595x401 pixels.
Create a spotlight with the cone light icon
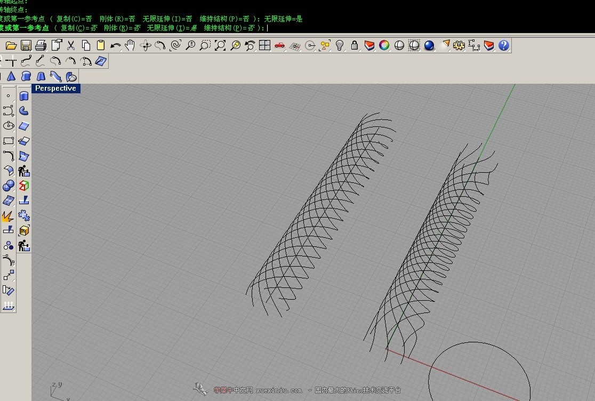(x=445, y=45)
